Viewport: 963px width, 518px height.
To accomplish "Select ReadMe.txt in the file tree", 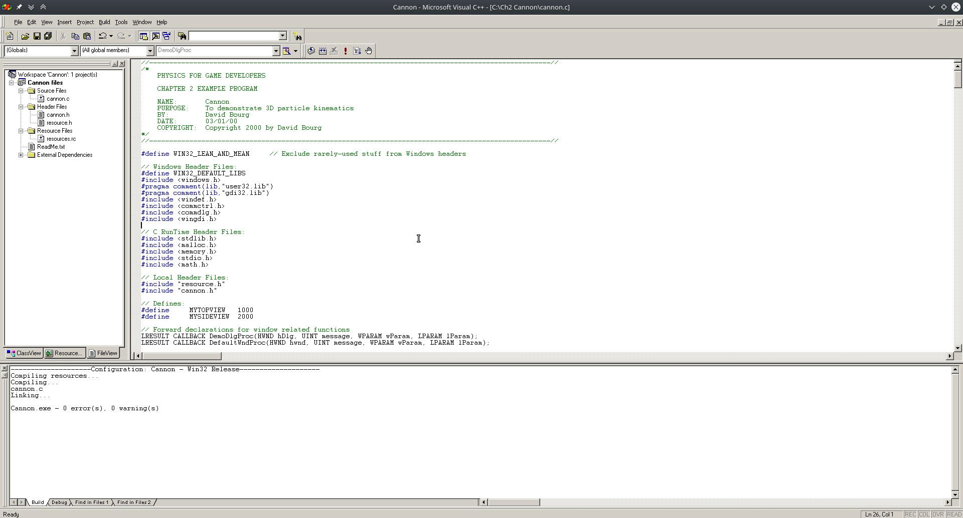I will [x=51, y=147].
